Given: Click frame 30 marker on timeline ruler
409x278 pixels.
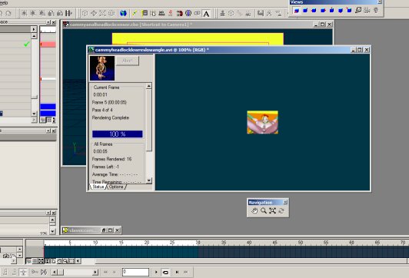Looking at the screenshot, I should point(198,243).
